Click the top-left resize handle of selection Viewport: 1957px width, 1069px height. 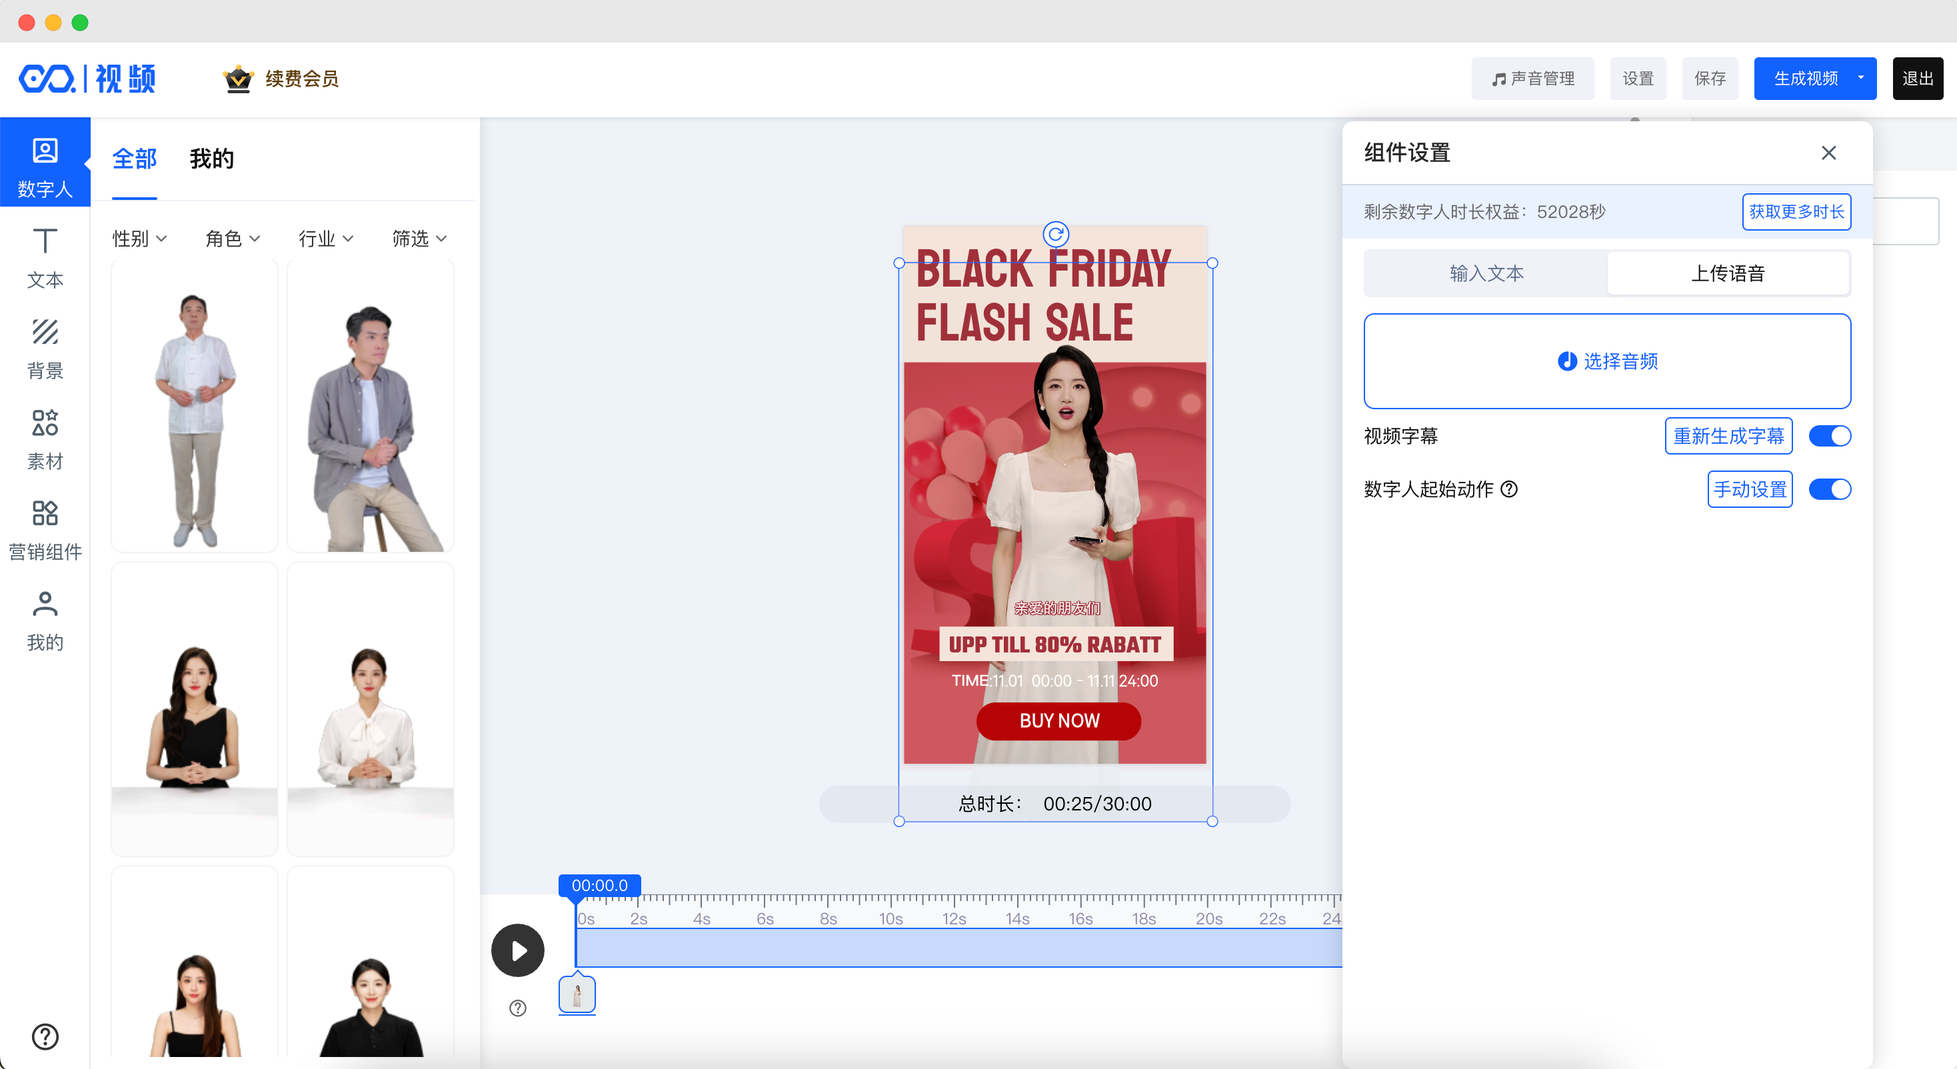pyautogui.click(x=899, y=263)
